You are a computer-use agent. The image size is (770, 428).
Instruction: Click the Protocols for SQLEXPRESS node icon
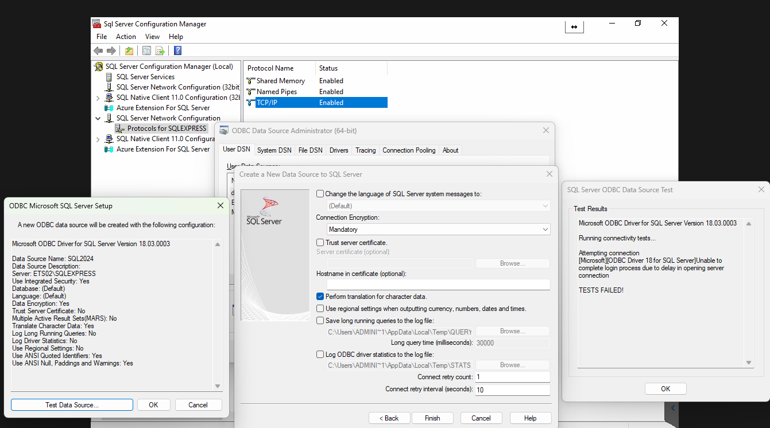click(x=121, y=129)
